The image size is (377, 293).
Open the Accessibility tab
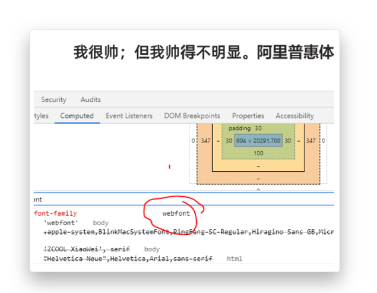pyautogui.click(x=295, y=116)
